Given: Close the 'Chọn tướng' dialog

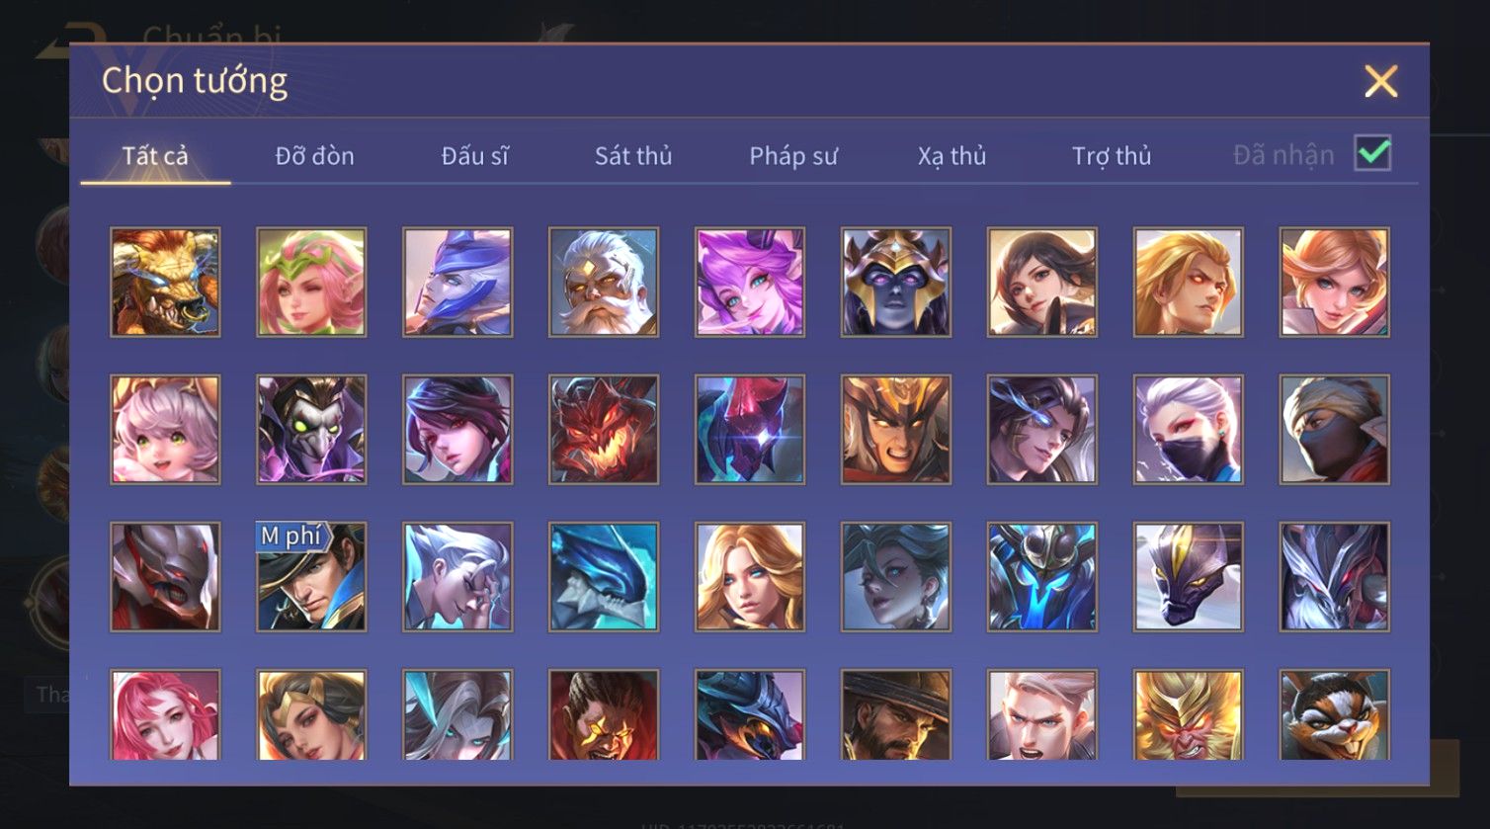Looking at the screenshot, I should pos(1380,81).
